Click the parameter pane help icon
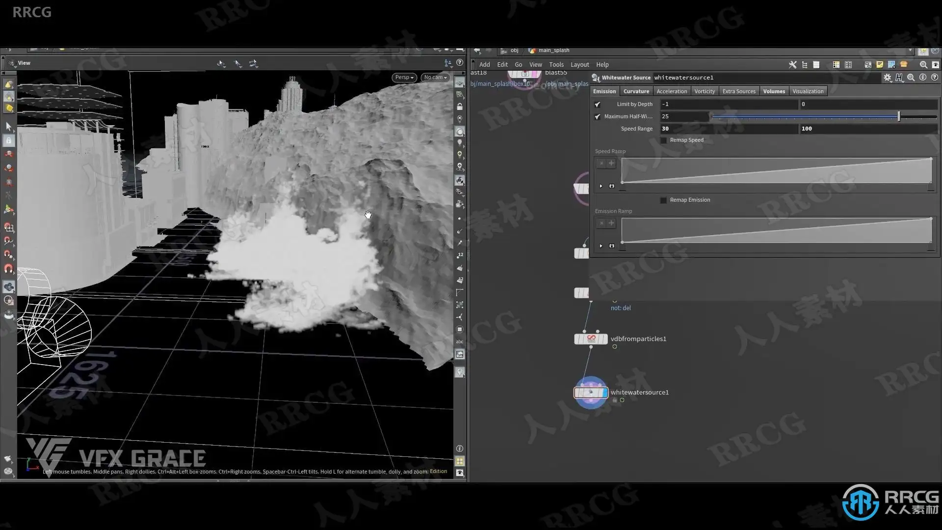The image size is (942, 530). click(935, 78)
